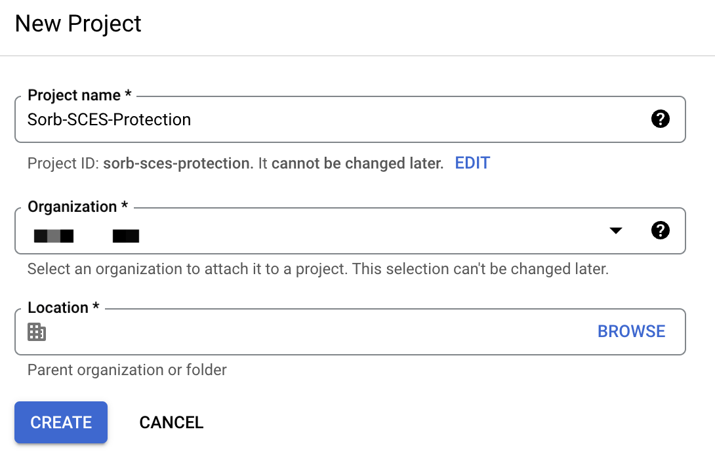Click the dropdown arrow in Organization field

point(615,230)
